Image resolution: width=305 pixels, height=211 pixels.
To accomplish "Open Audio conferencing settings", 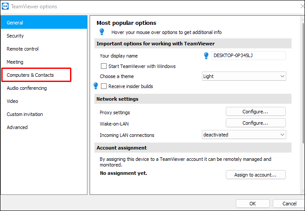I will click(x=27, y=88).
